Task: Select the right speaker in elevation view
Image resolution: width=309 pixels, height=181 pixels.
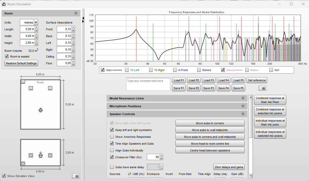Action: tap(50, 155)
